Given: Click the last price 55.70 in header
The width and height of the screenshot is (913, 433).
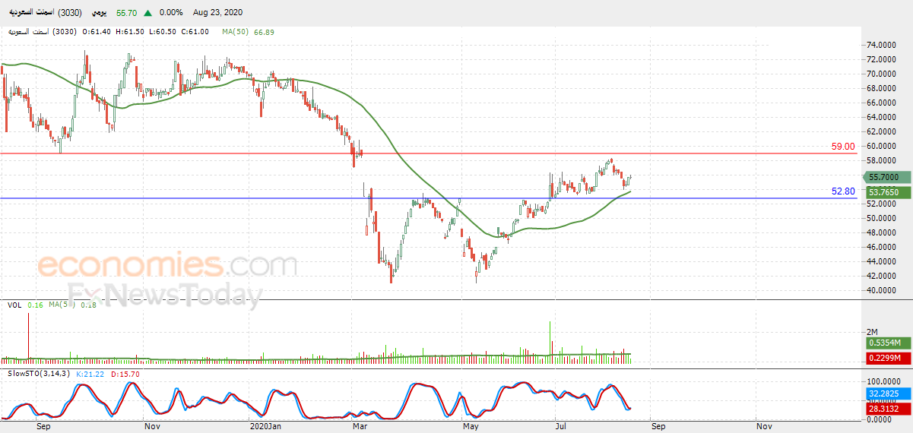Looking at the screenshot, I should click(125, 13).
